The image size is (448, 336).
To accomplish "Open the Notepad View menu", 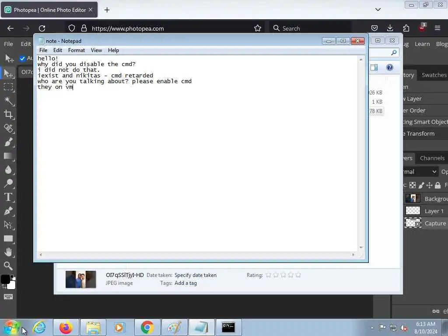I will coord(96,50).
